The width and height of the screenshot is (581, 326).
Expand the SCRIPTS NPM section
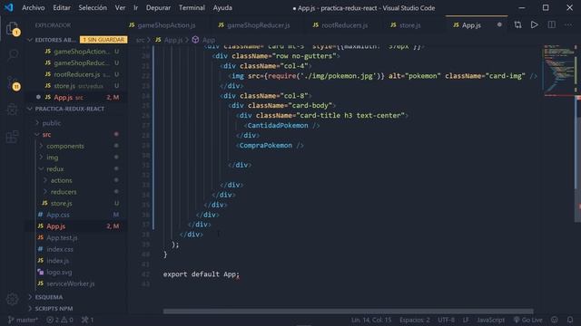click(54, 308)
